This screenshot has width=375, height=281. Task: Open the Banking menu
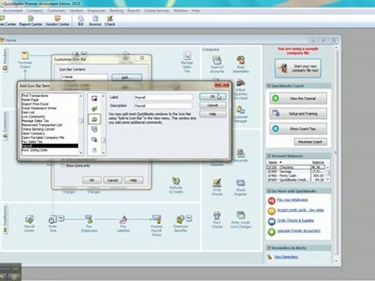(116, 11)
